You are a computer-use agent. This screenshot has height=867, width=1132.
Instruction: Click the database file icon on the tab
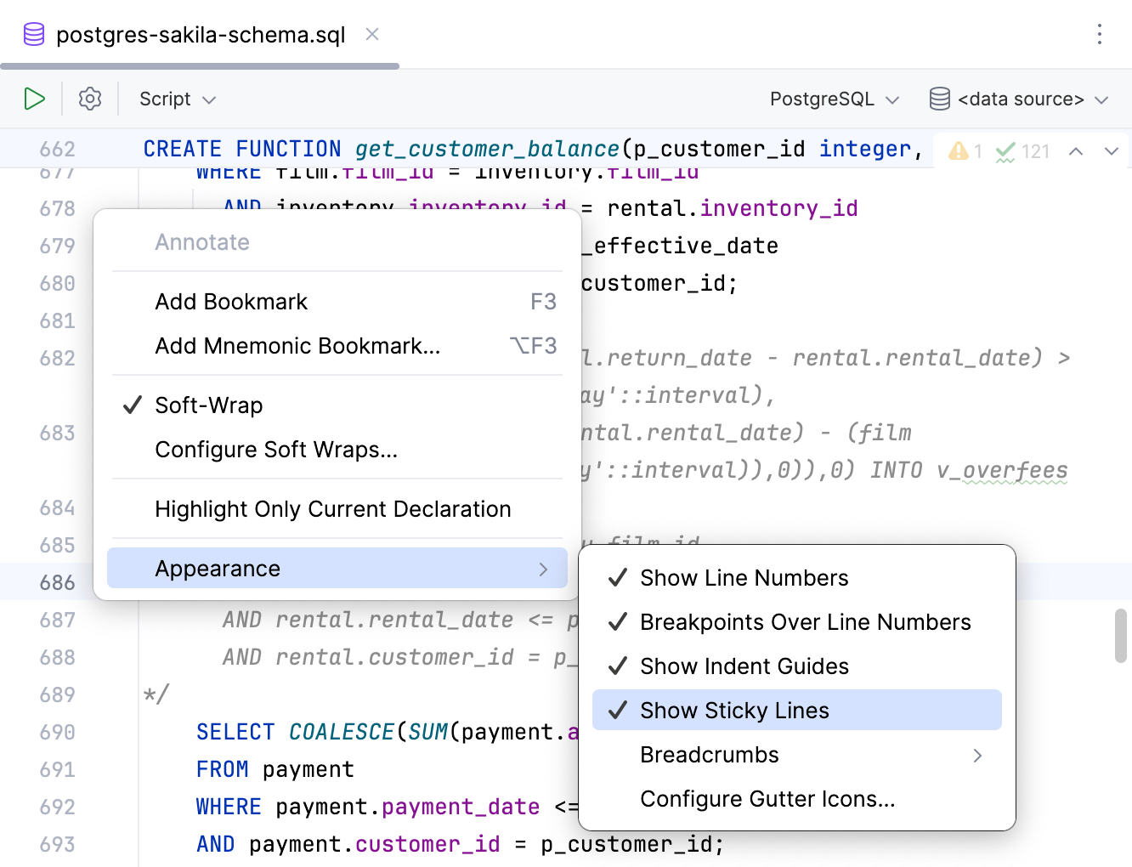34,35
